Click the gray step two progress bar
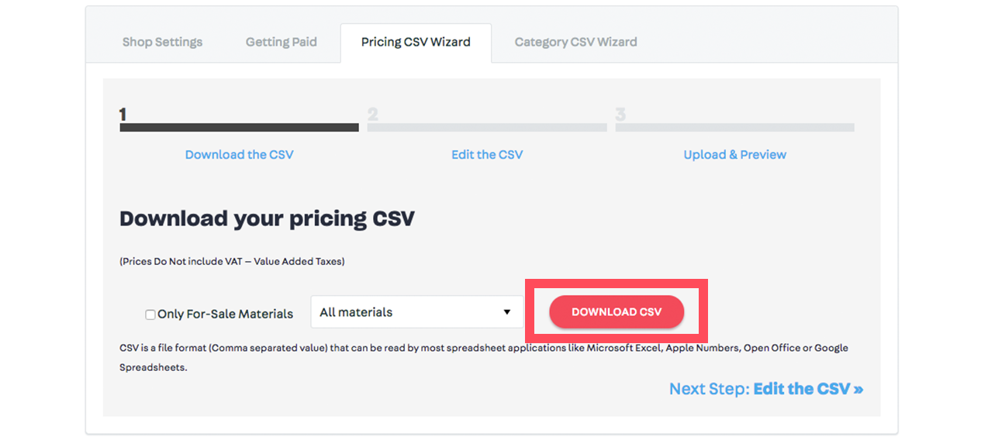981x440 pixels. click(487, 128)
